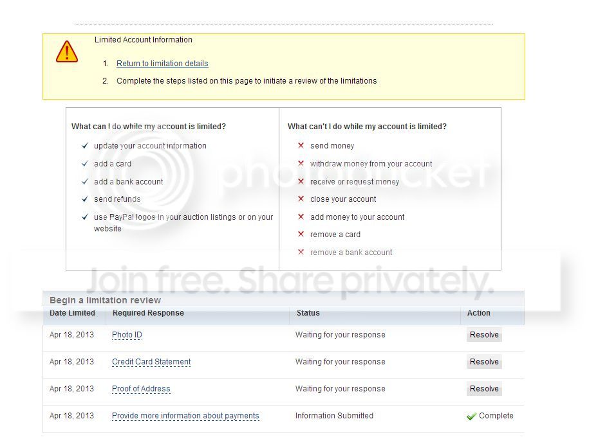This screenshot has height=446, width=589.
Task: Click the warning triangle icon
Action: pos(67,52)
